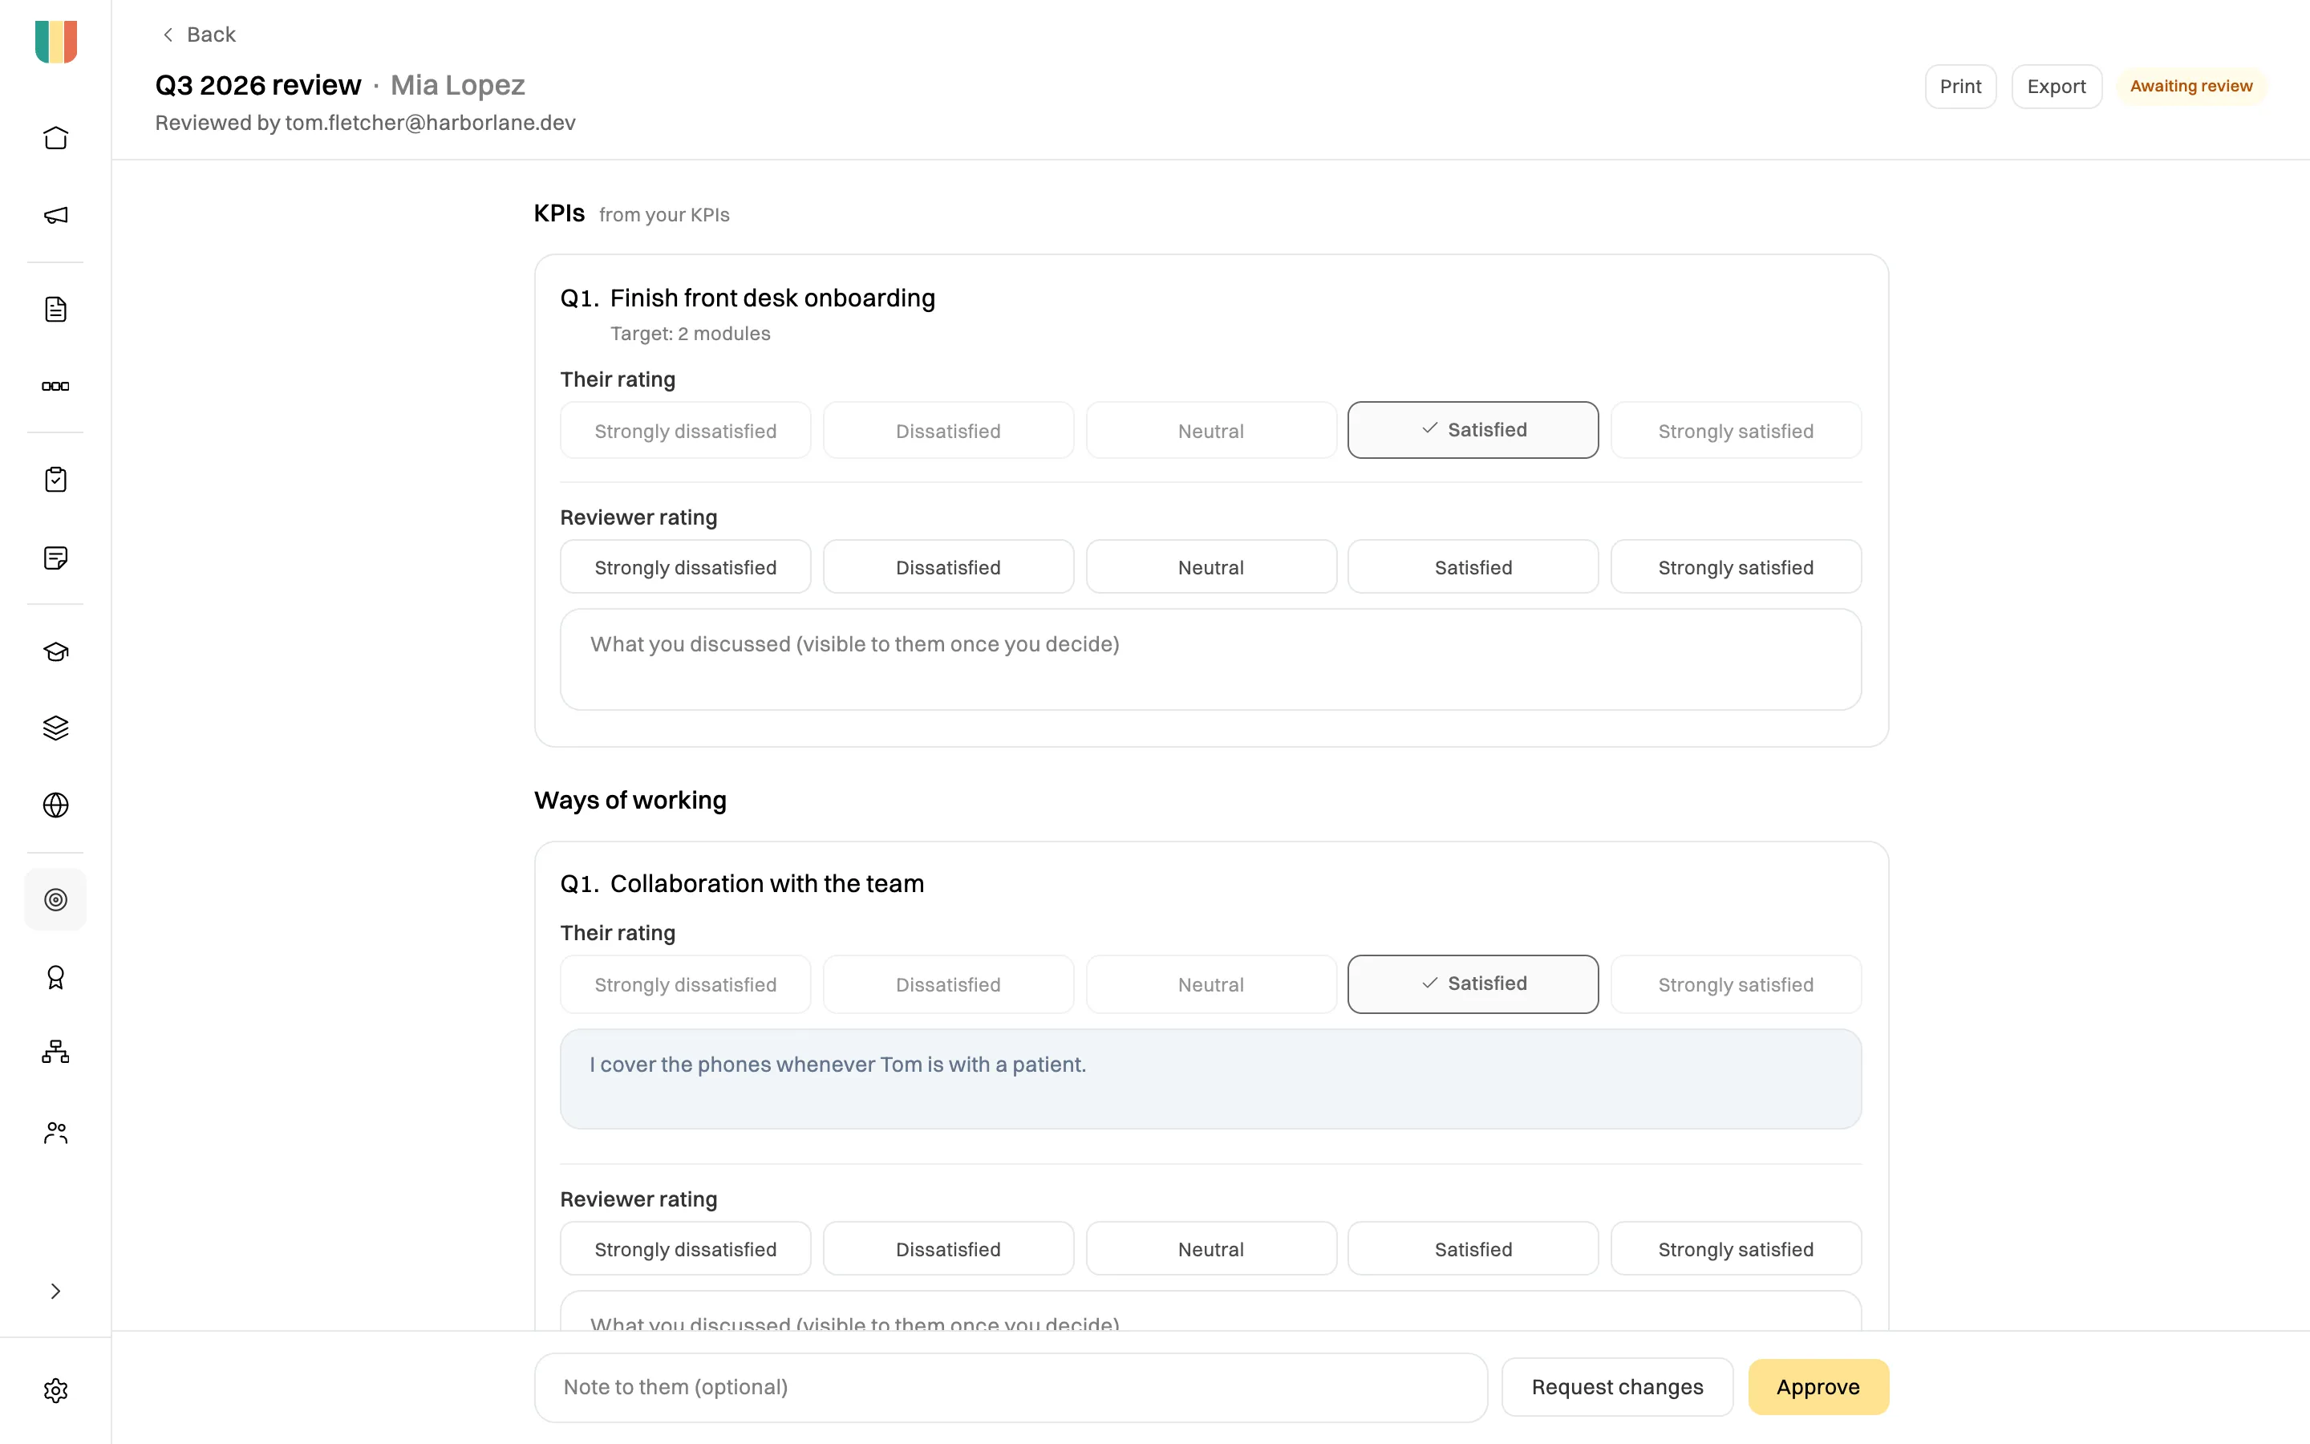This screenshot has width=2310, height=1444.
Task: Open the sticky note icon in the sidebar
Action: (x=55, y=558)
